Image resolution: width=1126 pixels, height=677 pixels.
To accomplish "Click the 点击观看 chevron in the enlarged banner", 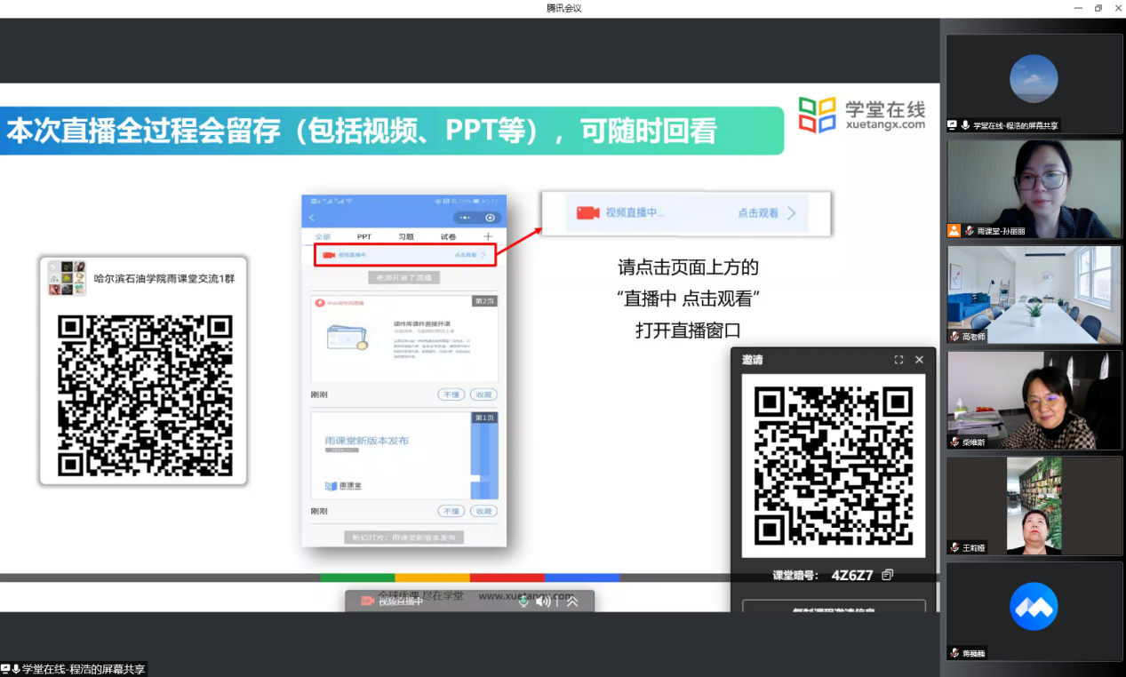I will coord(791,213).
